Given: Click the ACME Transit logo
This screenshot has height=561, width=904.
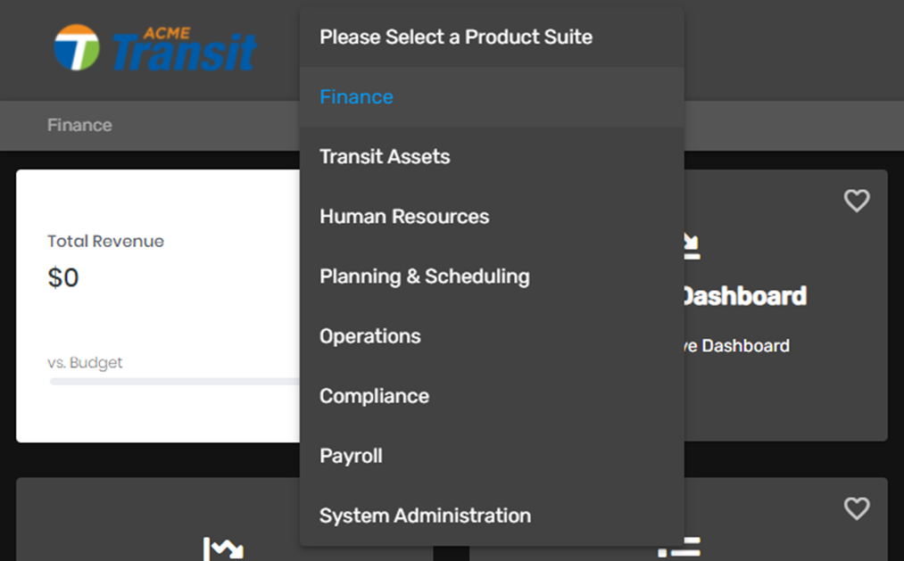Looking at the screenshot, I should coord(154,48).
